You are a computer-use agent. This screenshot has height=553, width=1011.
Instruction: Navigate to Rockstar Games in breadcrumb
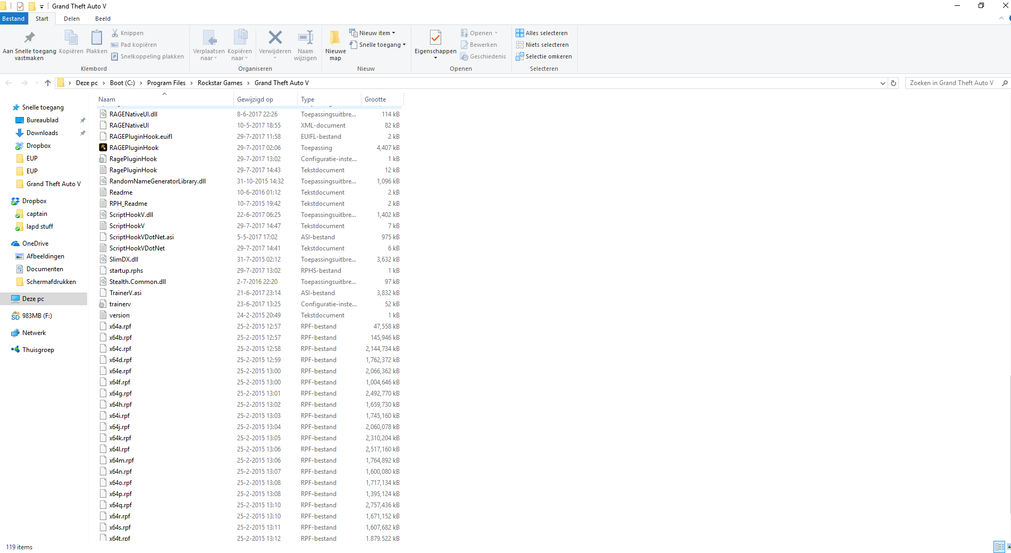coord(220,83)
